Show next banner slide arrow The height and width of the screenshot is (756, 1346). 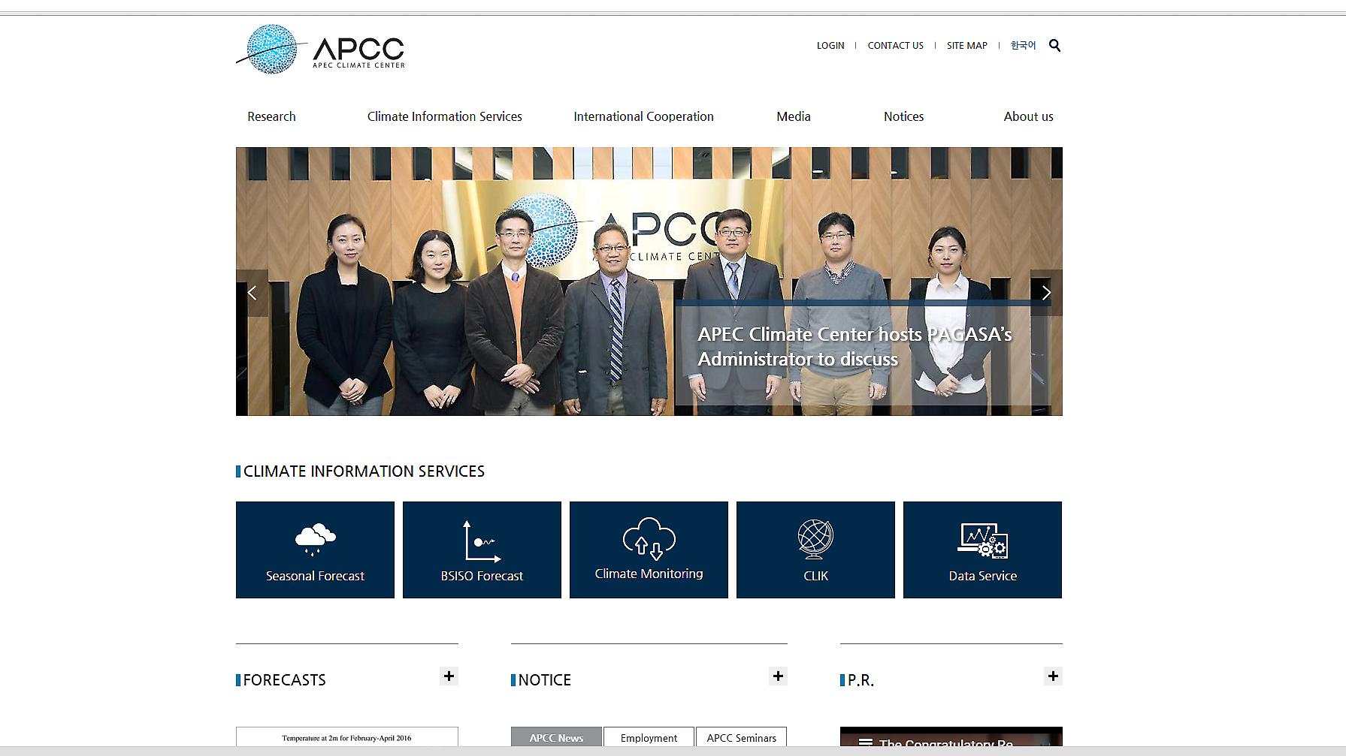click(1045, 293)
